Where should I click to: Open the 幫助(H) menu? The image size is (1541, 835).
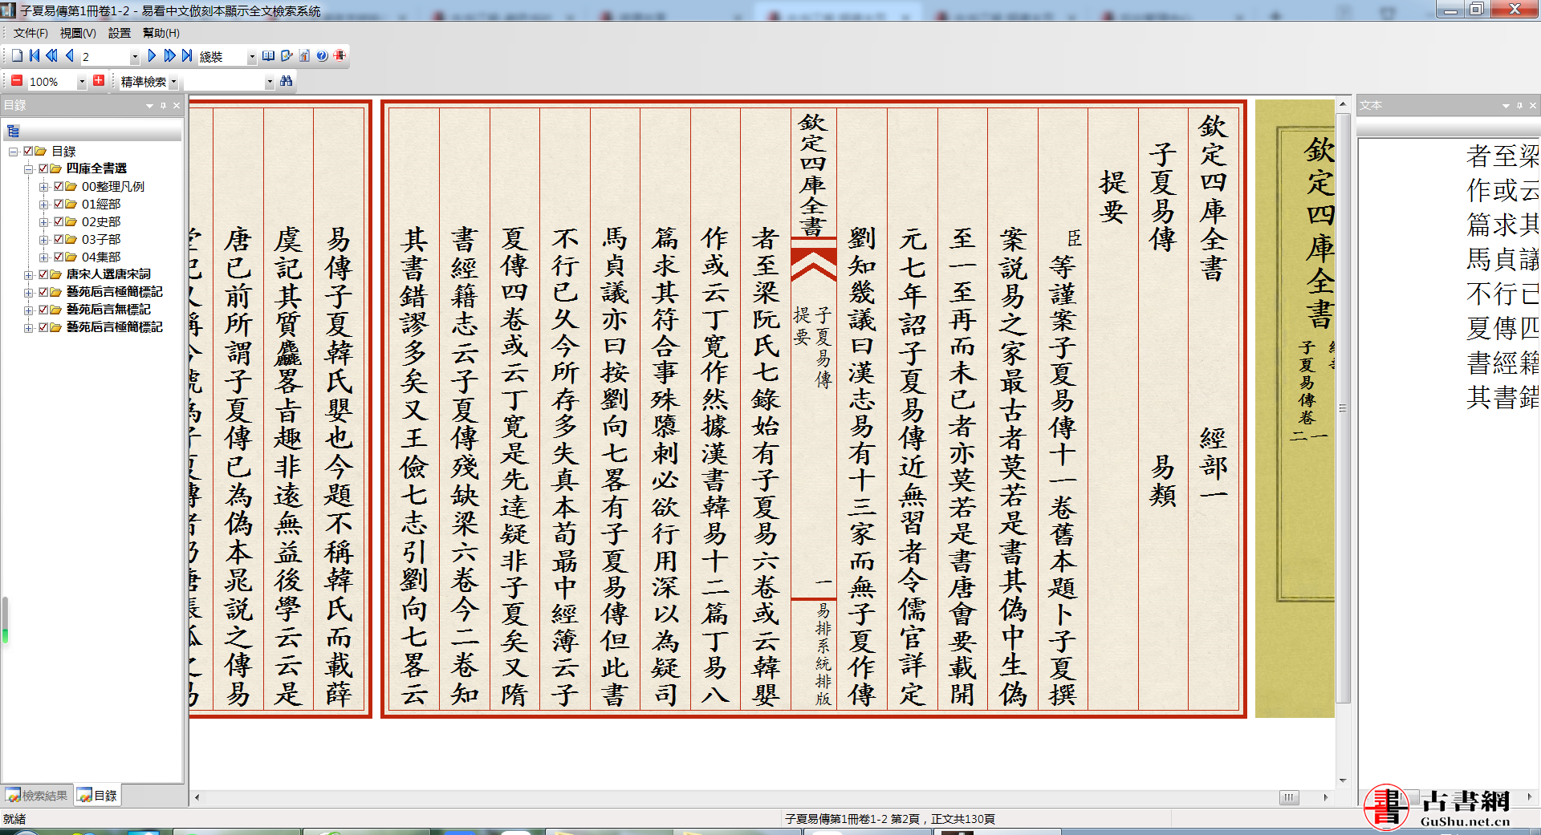(161, 33)
